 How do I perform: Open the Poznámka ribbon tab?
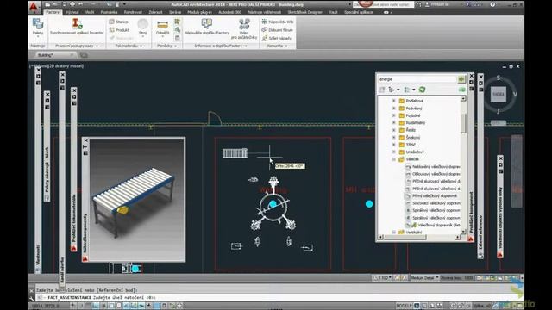[x=109, y=12]
